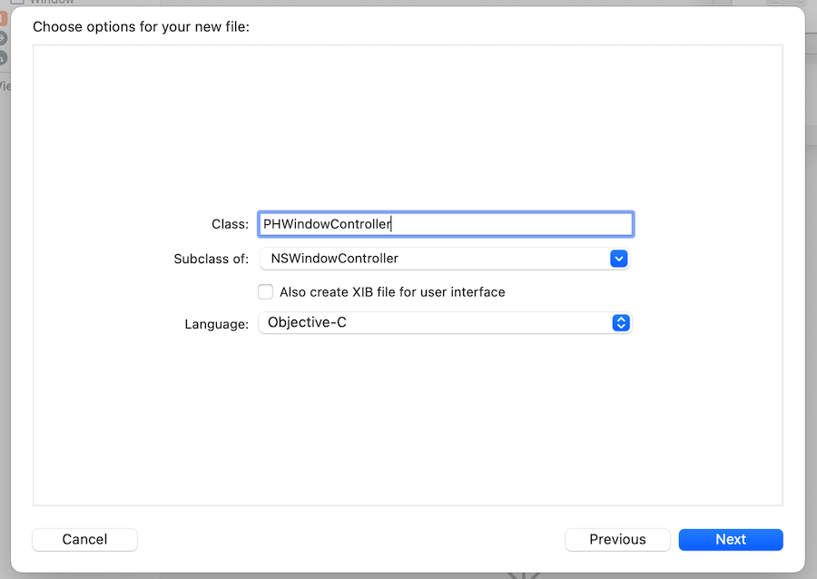Click the dimmed View Controller label top right

pos(785,3)
